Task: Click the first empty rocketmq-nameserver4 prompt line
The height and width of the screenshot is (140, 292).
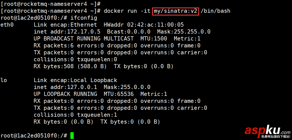Action: click(x=51, y=4)
